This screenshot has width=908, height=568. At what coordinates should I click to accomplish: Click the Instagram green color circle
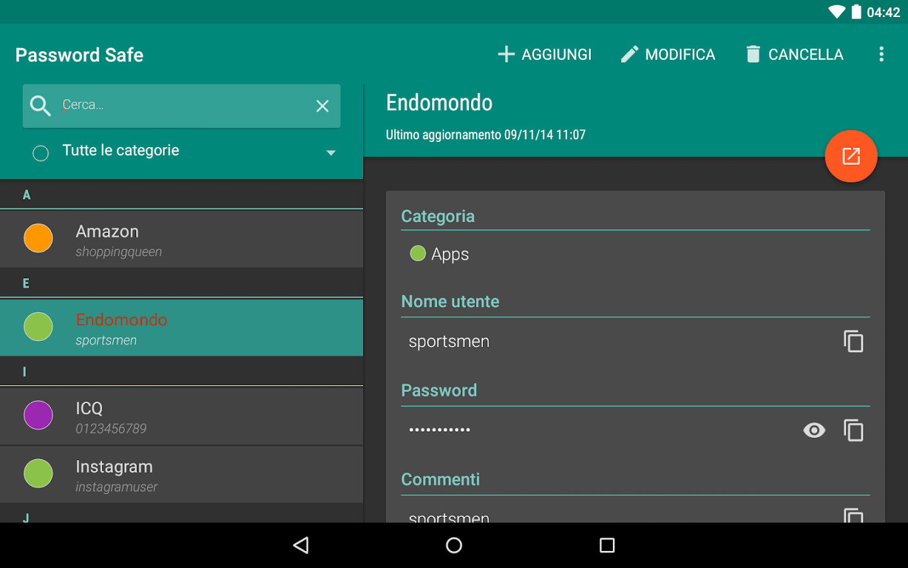point(38,473)
